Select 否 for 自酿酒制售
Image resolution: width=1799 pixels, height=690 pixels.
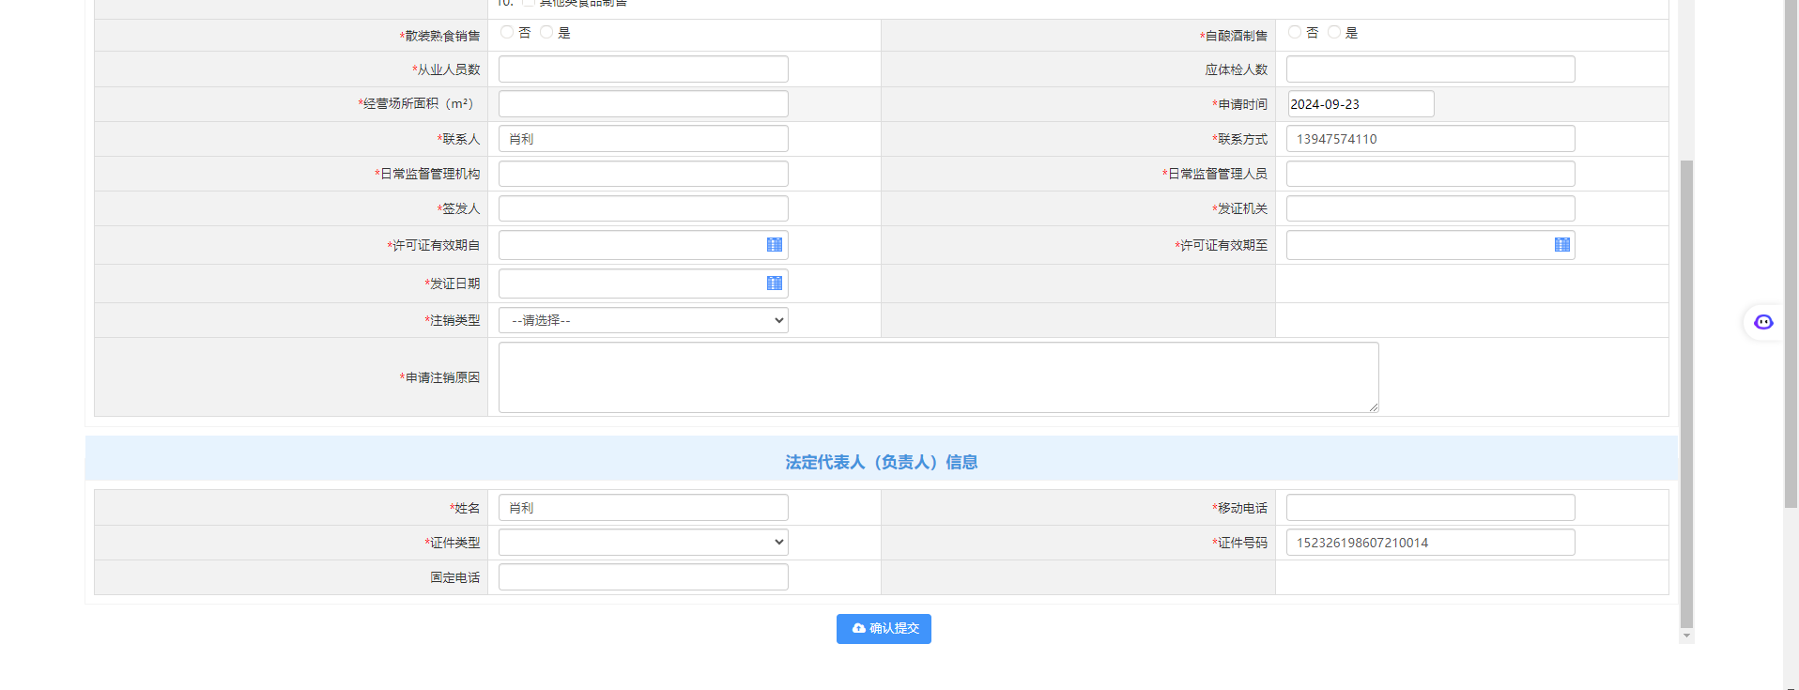(x=1295, y=33)
